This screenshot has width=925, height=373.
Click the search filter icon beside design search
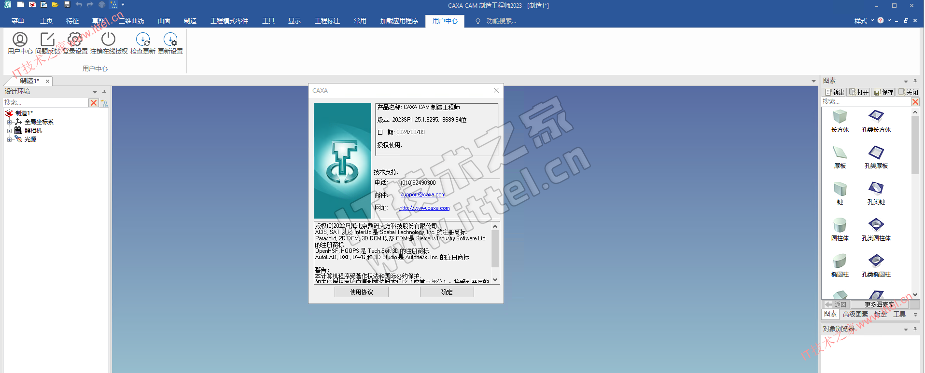tap(104, 103)
